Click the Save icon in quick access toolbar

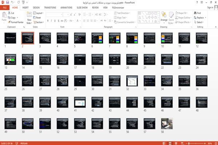click(x=8, y=3)
